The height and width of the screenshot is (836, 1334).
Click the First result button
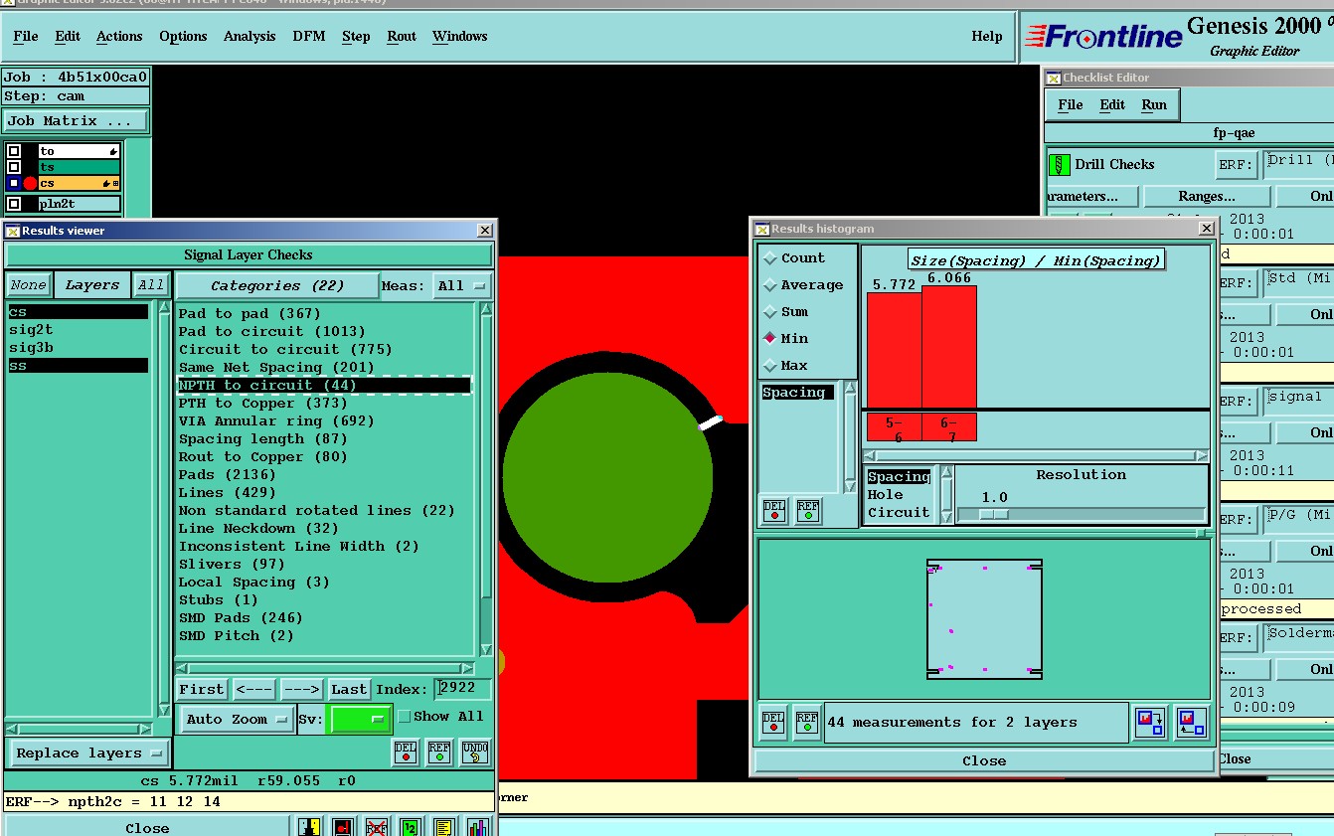202,689
